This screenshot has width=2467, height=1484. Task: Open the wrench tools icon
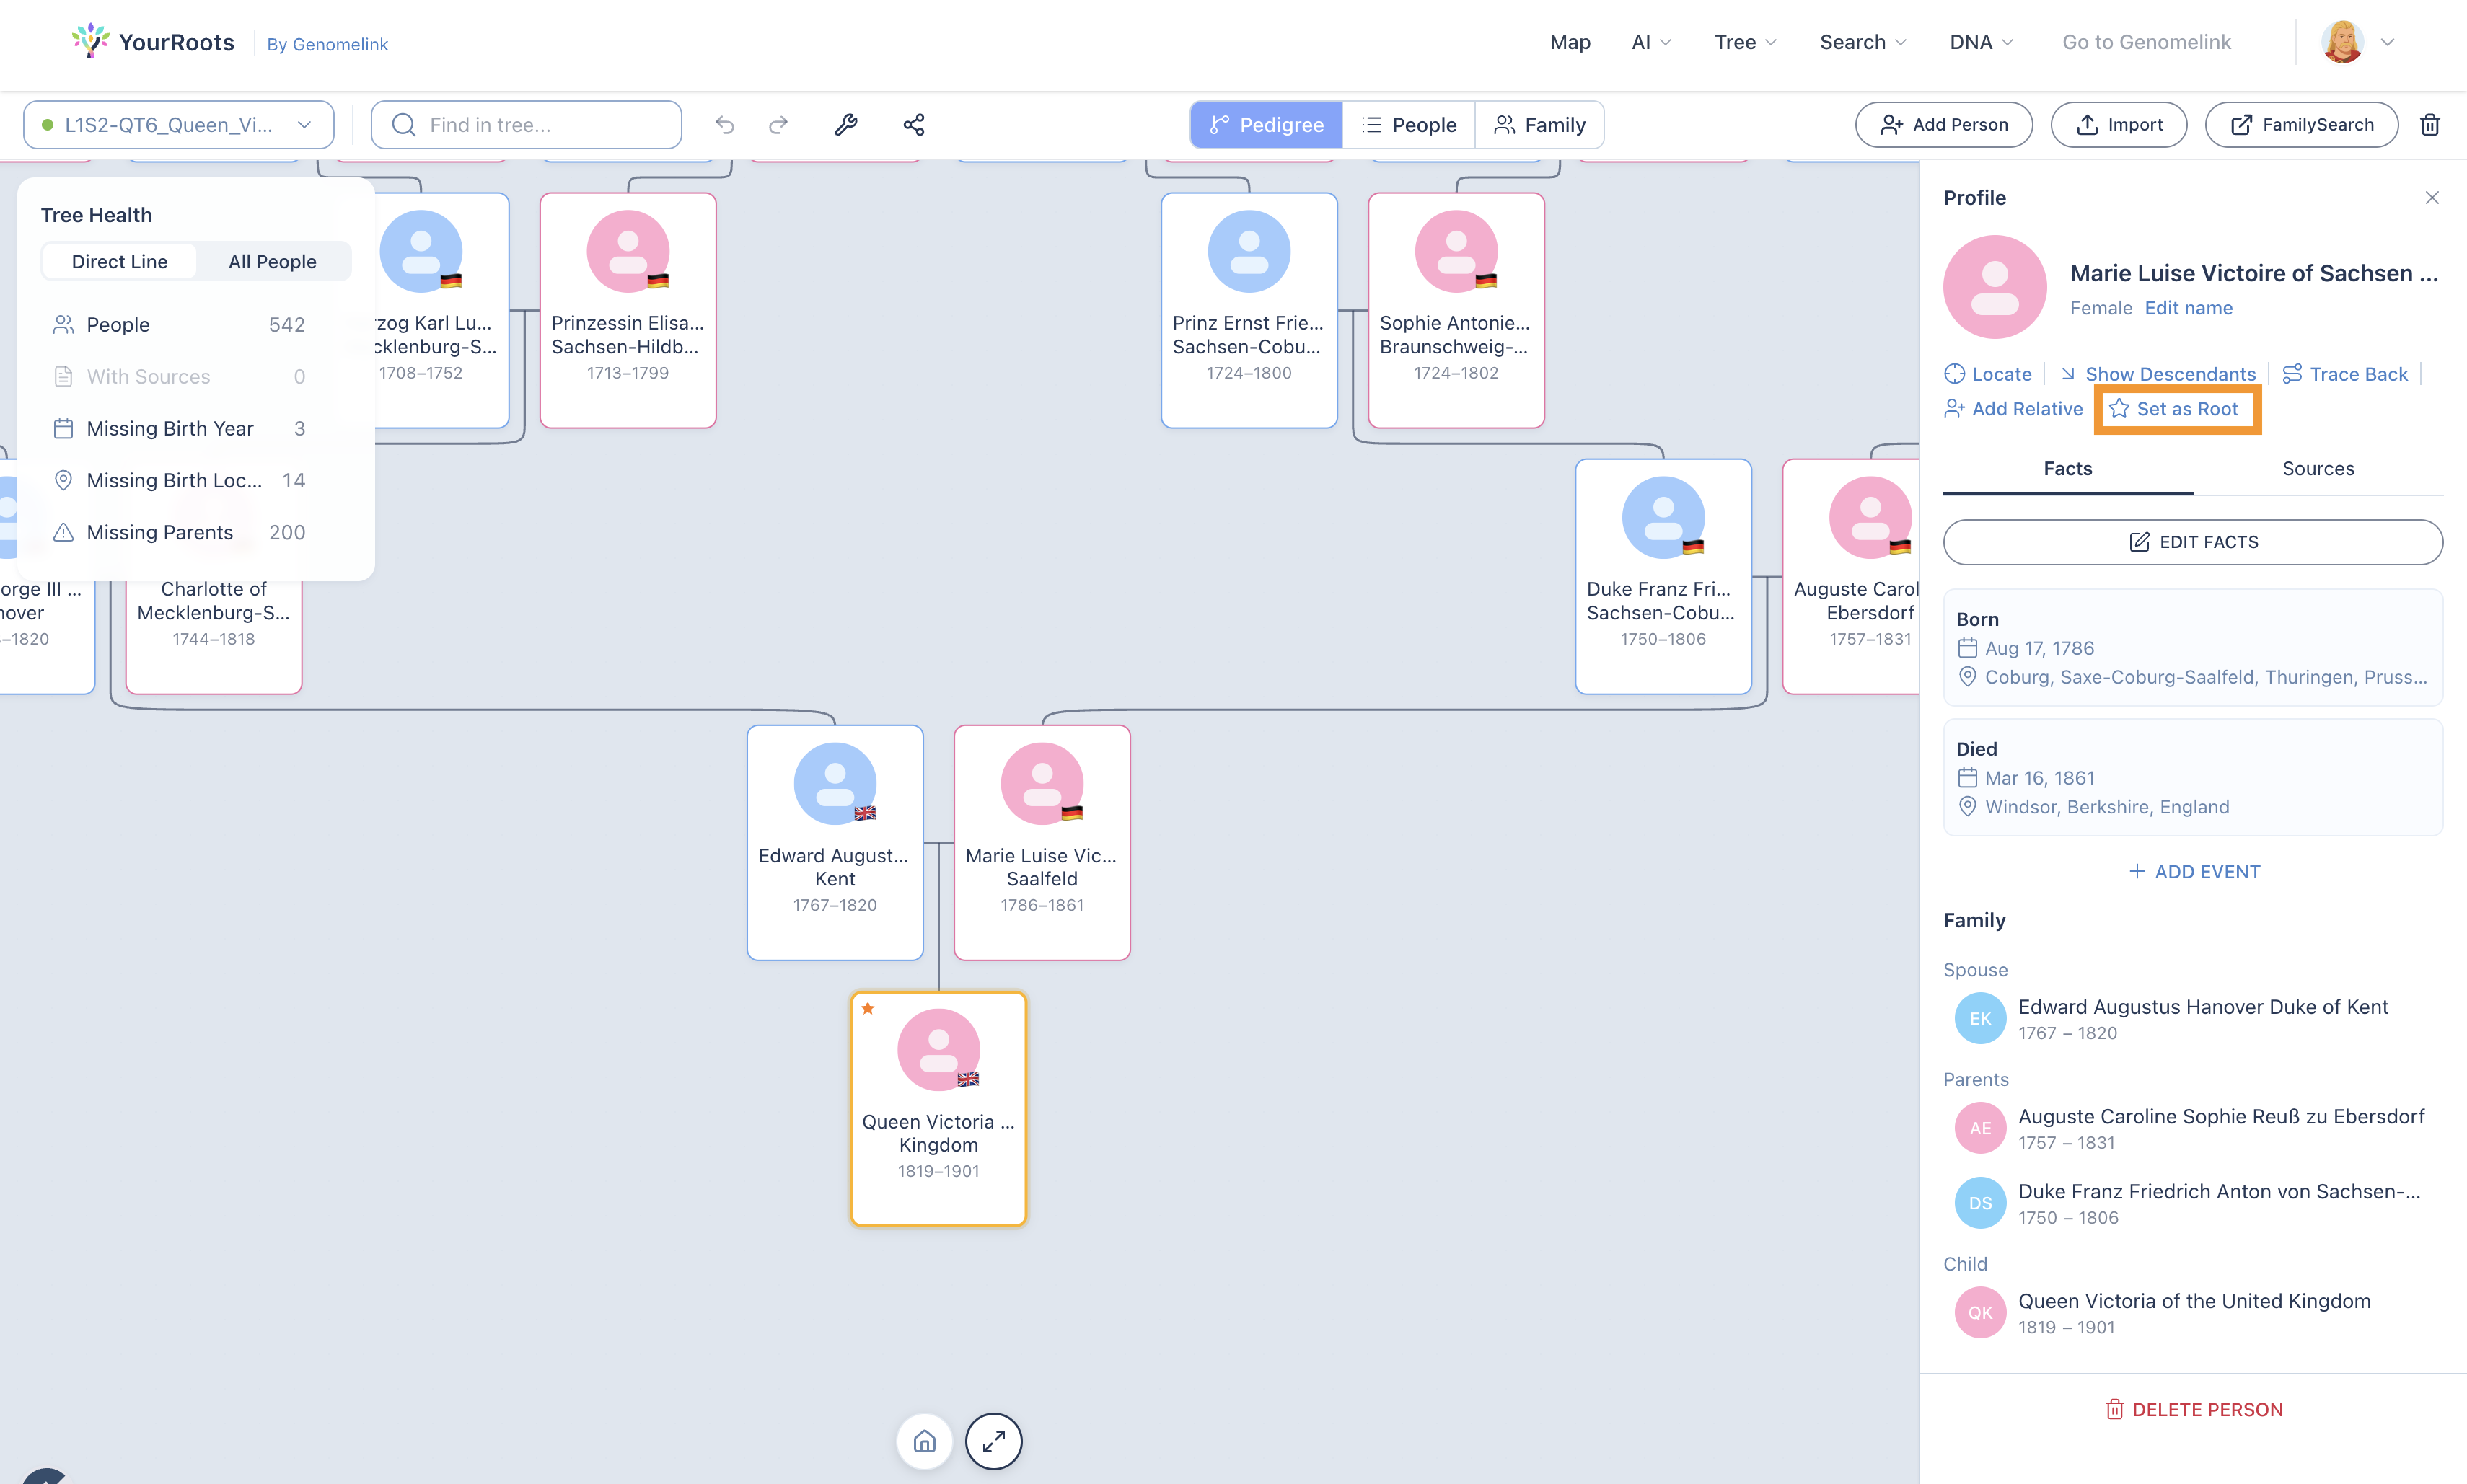(x=846, y=125)
